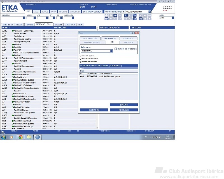
Task: Launch Google Chrome from the taskbar
Action: 20,137
